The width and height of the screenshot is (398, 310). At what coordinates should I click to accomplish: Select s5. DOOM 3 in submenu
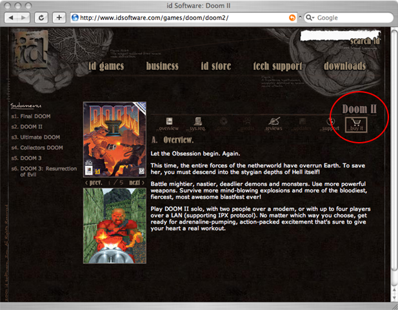[x=26, y=158]
